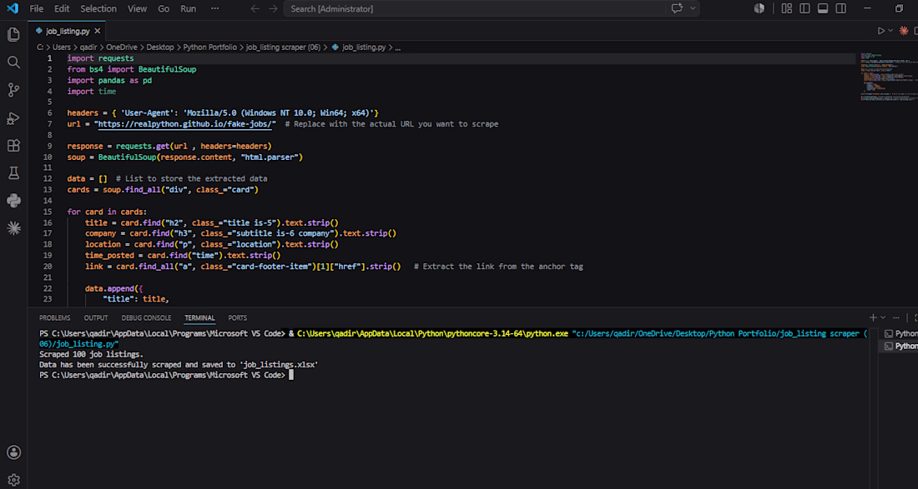Expand the hidden menu items ellipsis

point(214,9)
